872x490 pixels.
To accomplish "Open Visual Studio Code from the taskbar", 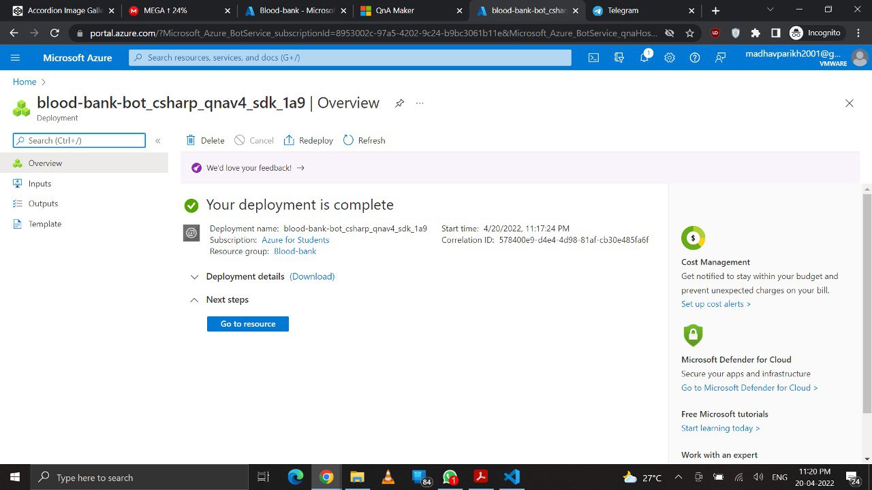I will pyautogui.click(x=512, y=477).
